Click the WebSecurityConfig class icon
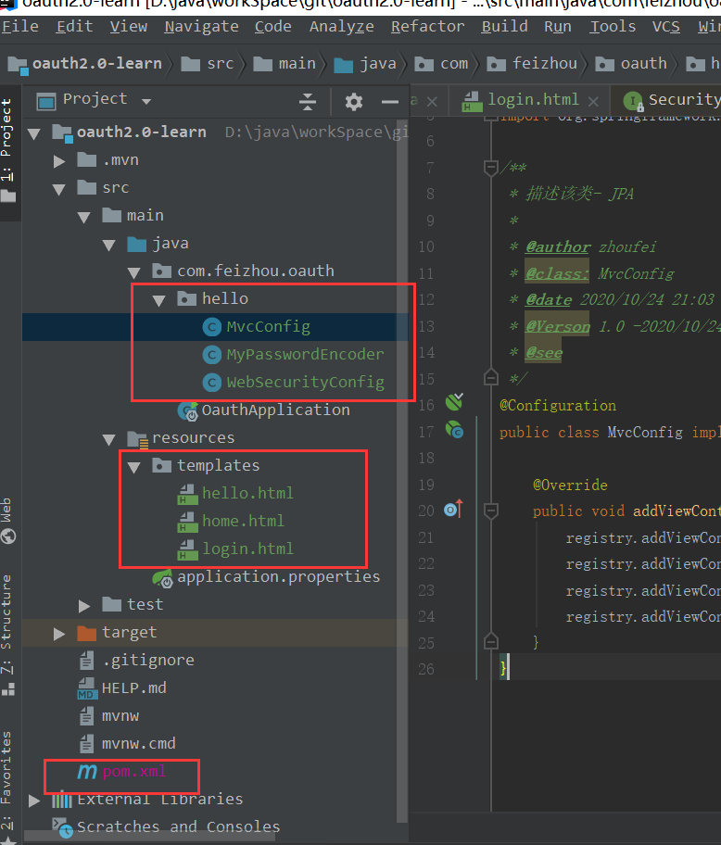The height and width of the screenshot is (845, 721). (x=212, y=383)
